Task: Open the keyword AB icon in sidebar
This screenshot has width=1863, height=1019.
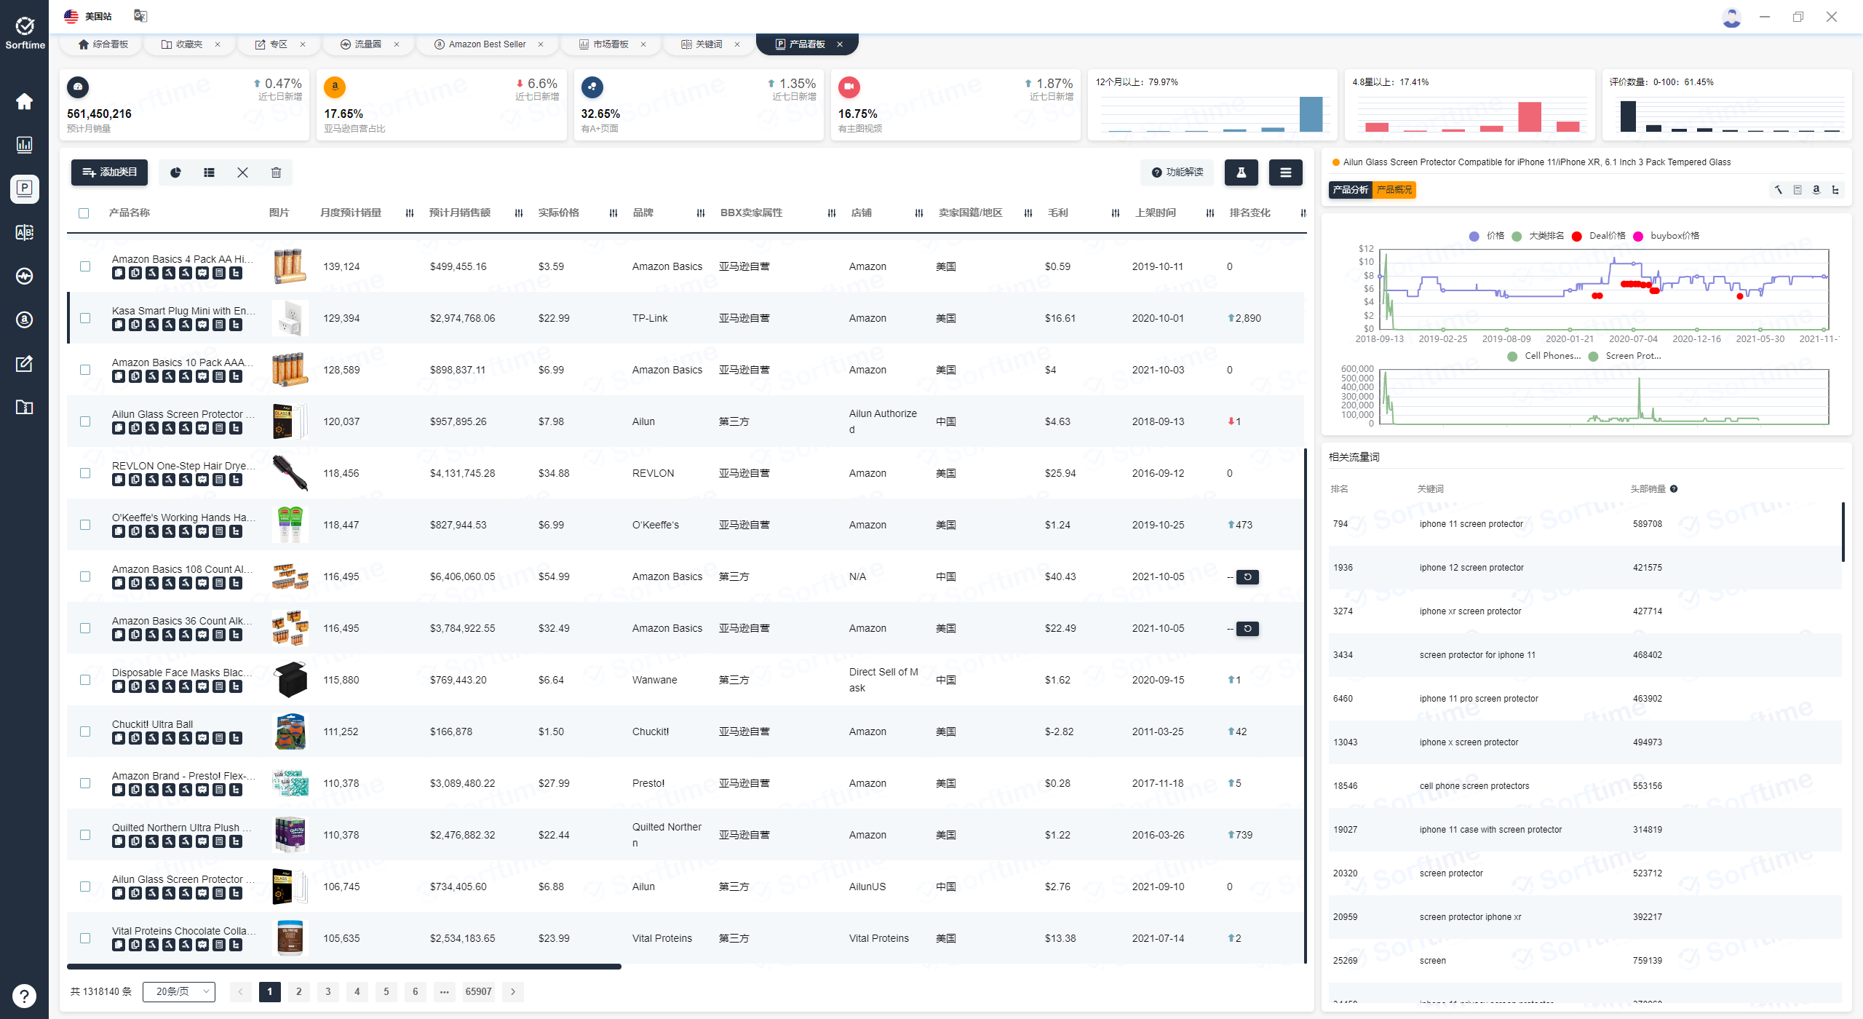Action: pyautogui.click(x=24, y=232)
